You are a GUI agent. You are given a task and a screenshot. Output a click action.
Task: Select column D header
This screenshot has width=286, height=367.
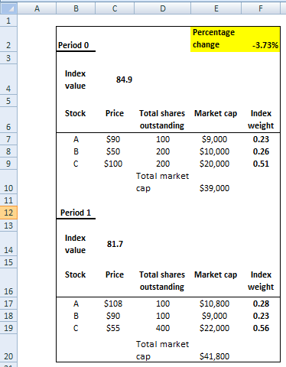coord(163,8)
